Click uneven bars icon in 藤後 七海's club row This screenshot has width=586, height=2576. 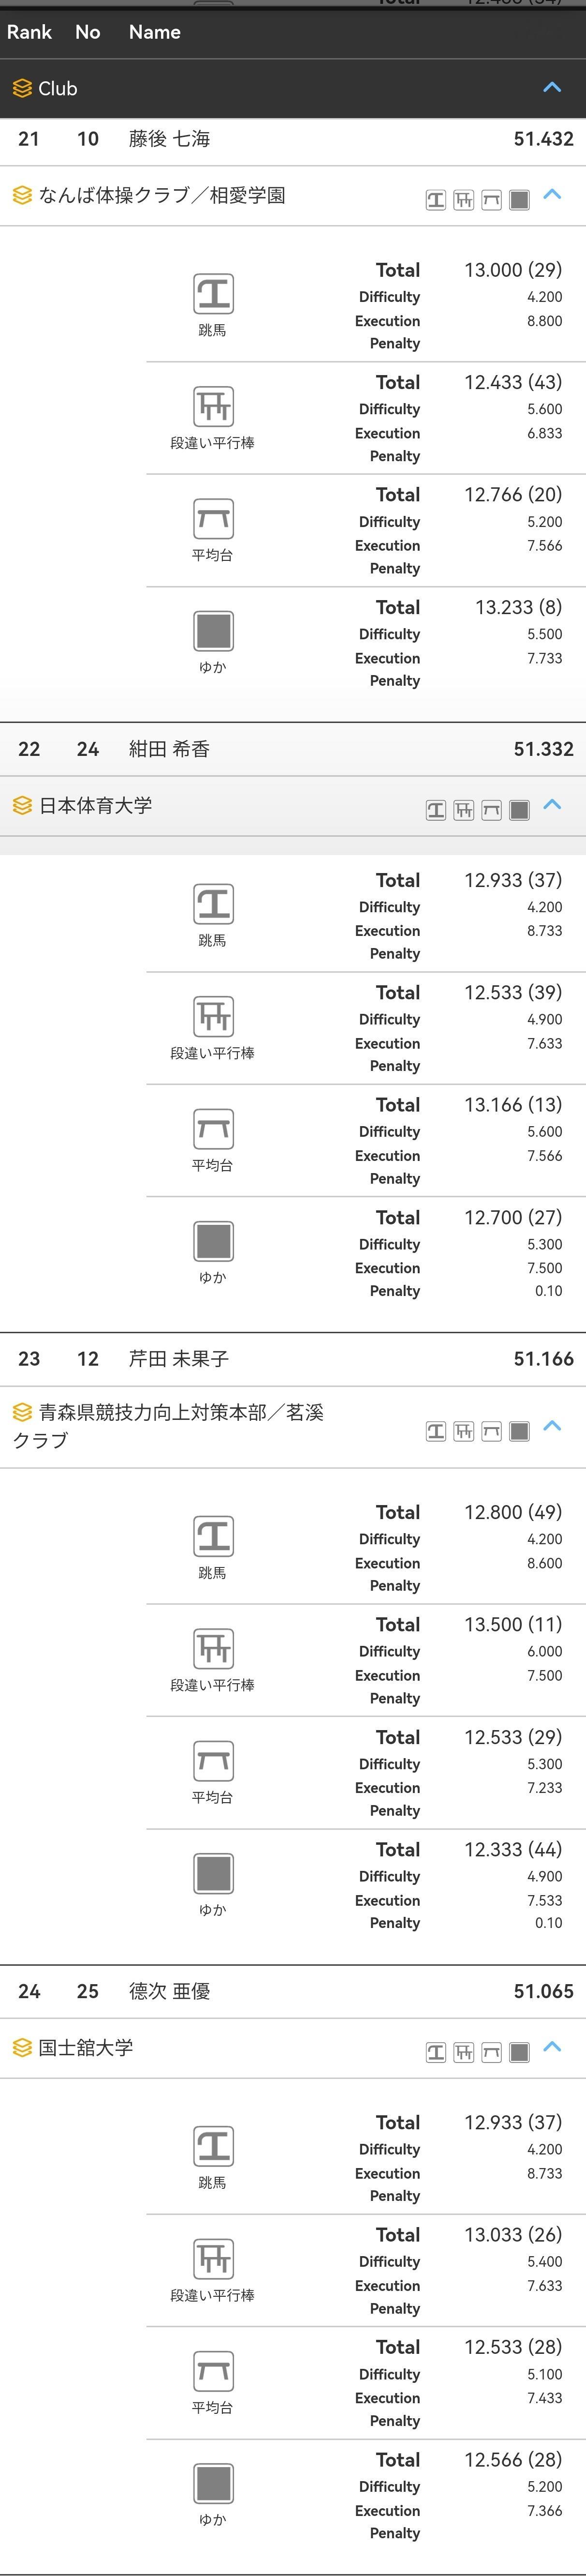tap(464, 200)
